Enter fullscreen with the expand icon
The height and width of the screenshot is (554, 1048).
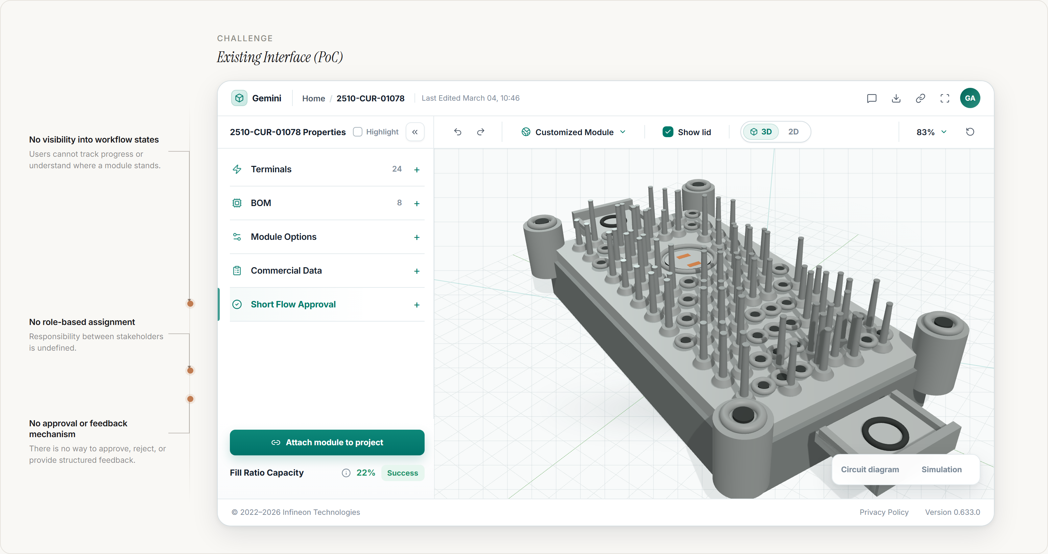tap(945, 98)
